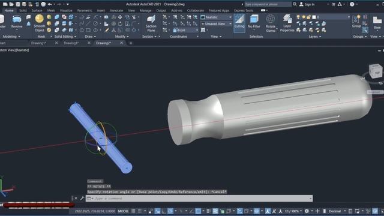384x216 pixels.
Task: Select the Rectangle tool in Draw panel
Action: point(88,30)
